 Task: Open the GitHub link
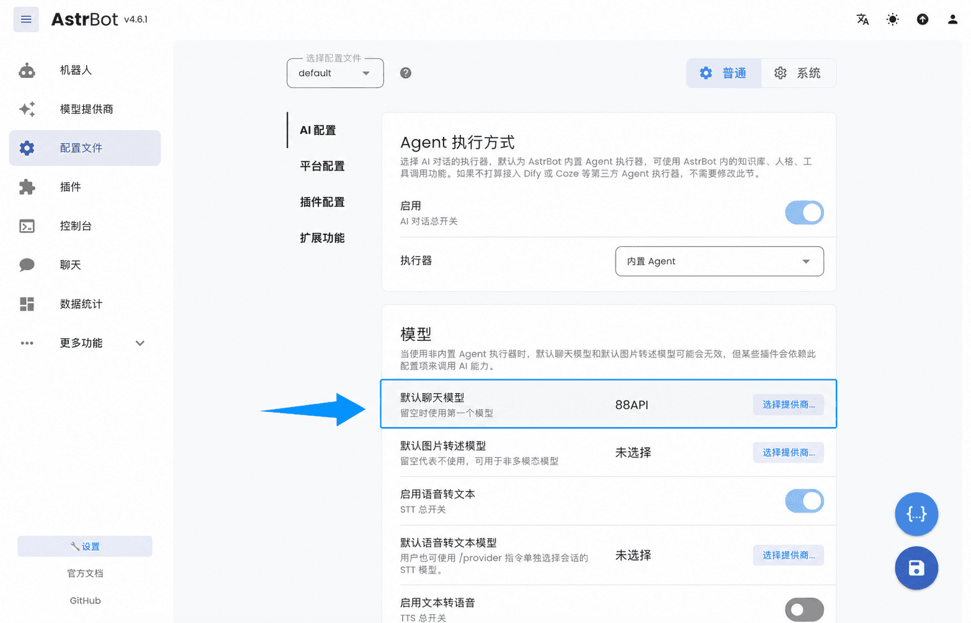[x=85, y=601]
